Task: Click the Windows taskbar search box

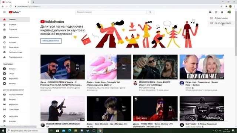Action: [27, 130]
